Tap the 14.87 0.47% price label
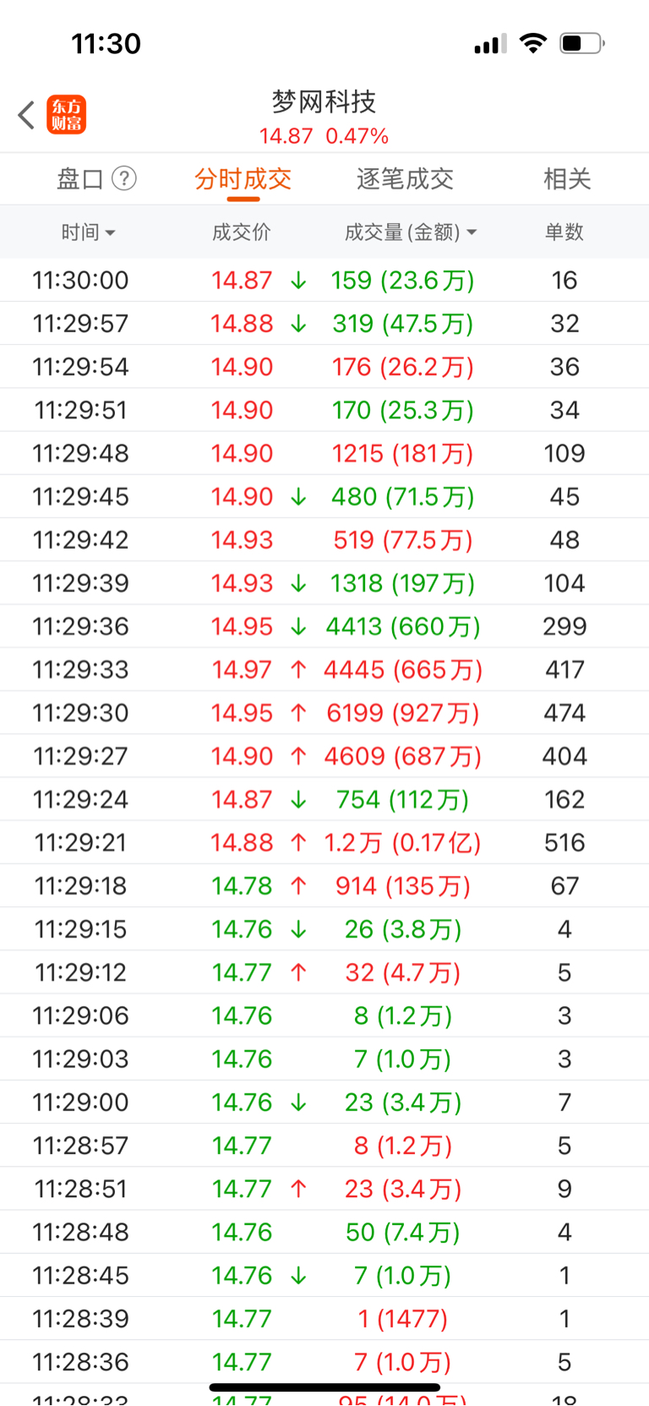This screenshot has width=649, height=1406. [324, 136]
